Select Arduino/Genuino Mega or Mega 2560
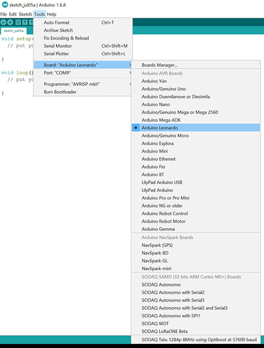The image size is (264, 348). [x=196, y=112]
